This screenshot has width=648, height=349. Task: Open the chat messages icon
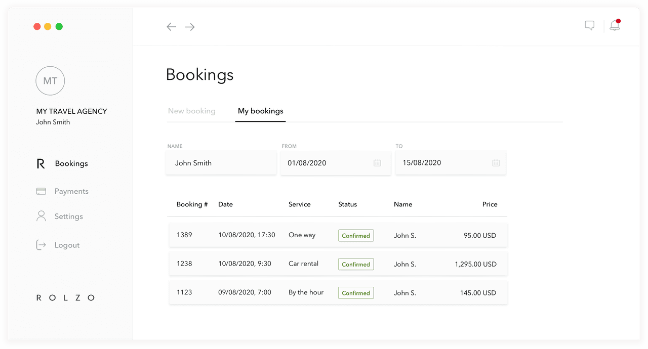(x=589, y=25)
